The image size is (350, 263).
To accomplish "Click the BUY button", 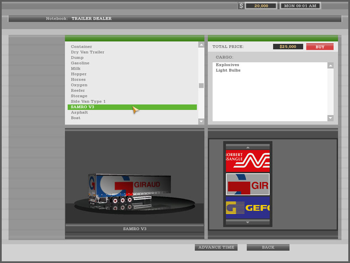I will click(x=320, y=47).
